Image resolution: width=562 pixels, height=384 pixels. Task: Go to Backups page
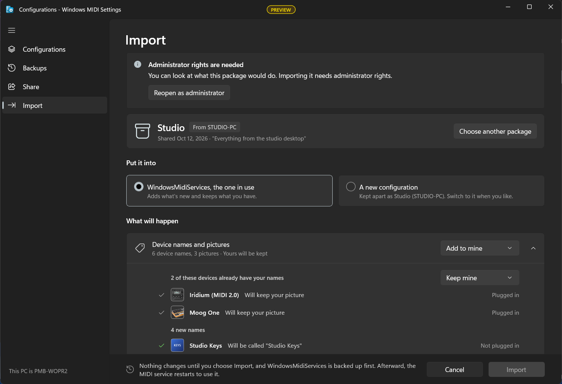pos(55,68)
